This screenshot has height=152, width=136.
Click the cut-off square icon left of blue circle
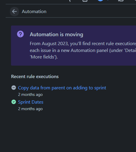85,1
